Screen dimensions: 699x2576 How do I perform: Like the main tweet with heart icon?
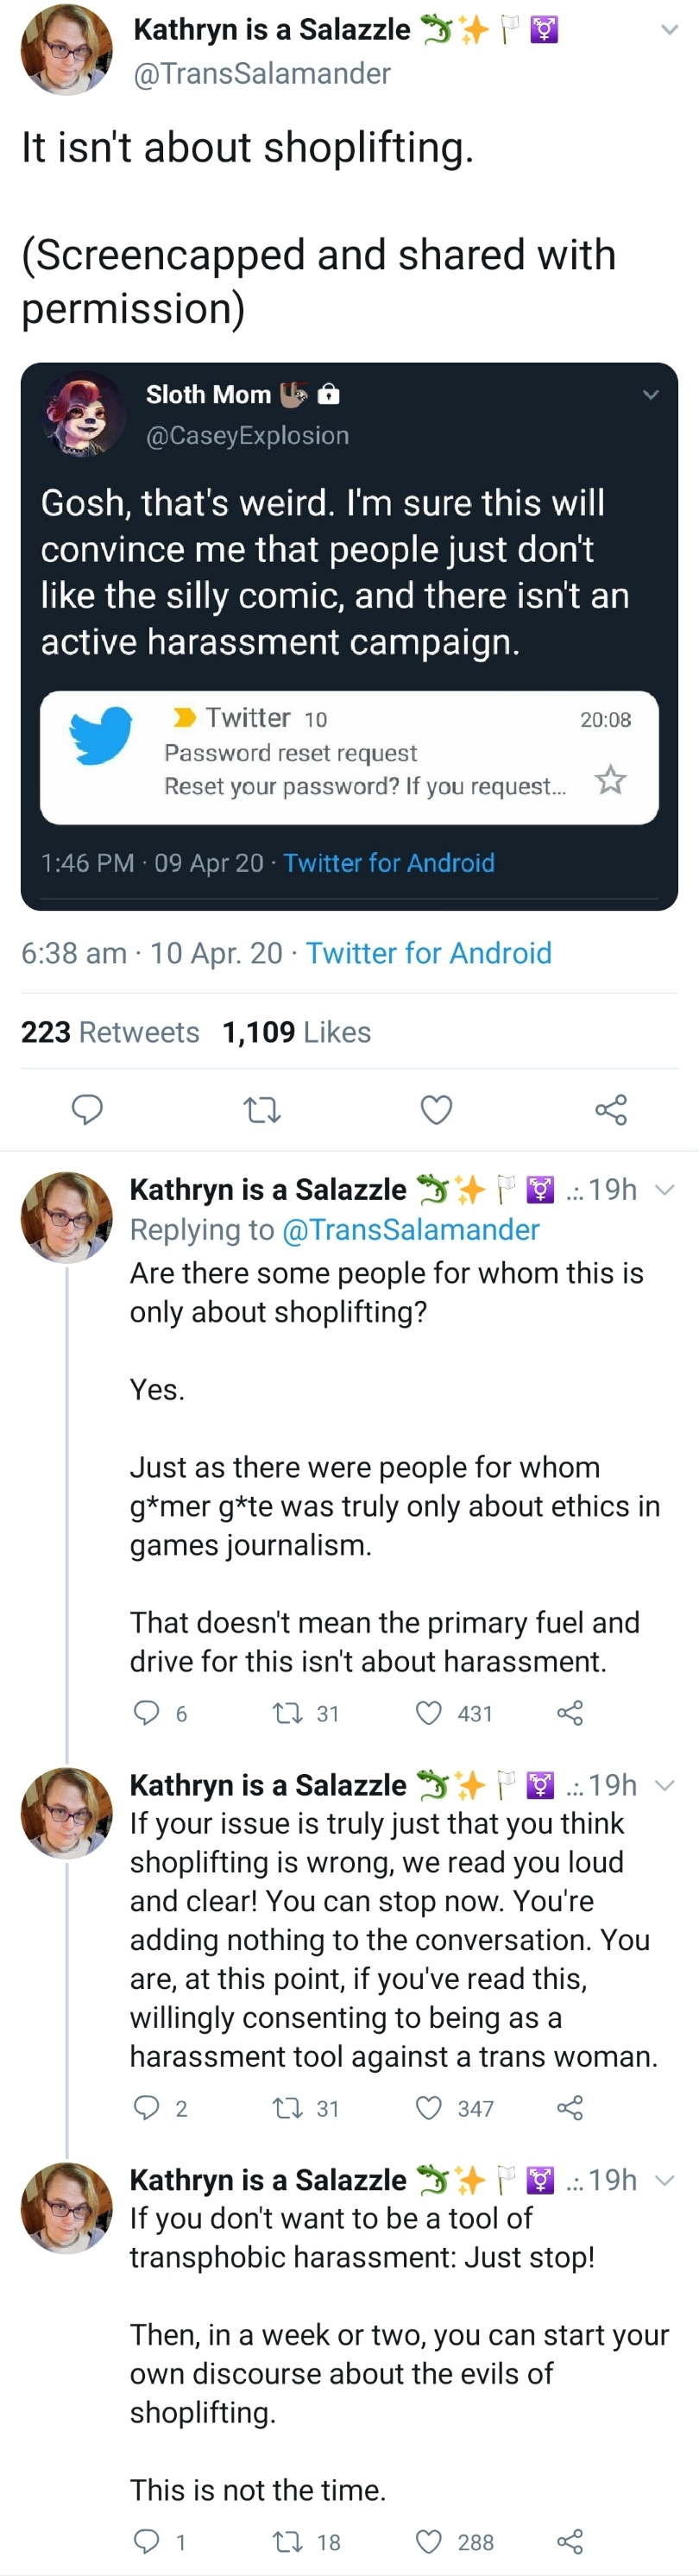(x=436, y=1109)
